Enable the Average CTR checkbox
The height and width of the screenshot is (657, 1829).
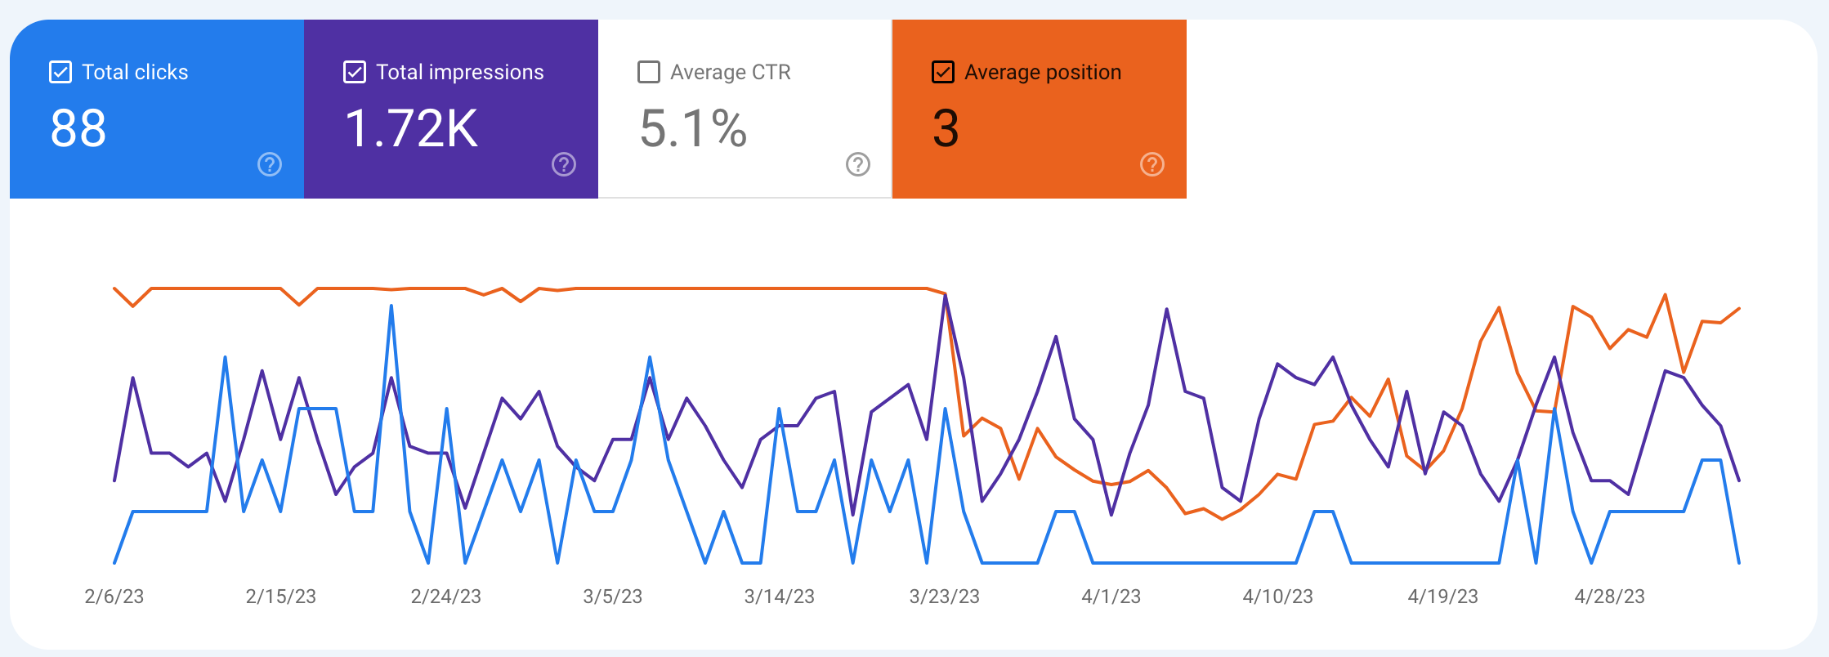(649, 72)
